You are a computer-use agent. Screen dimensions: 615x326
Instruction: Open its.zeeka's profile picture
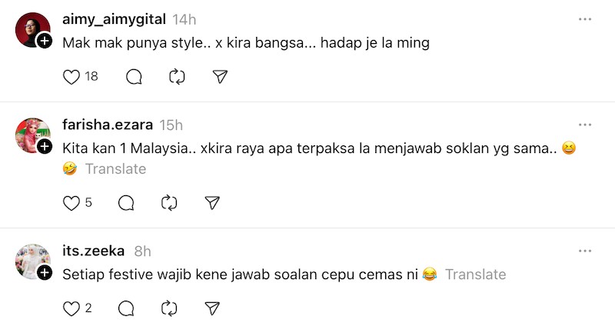32,260
